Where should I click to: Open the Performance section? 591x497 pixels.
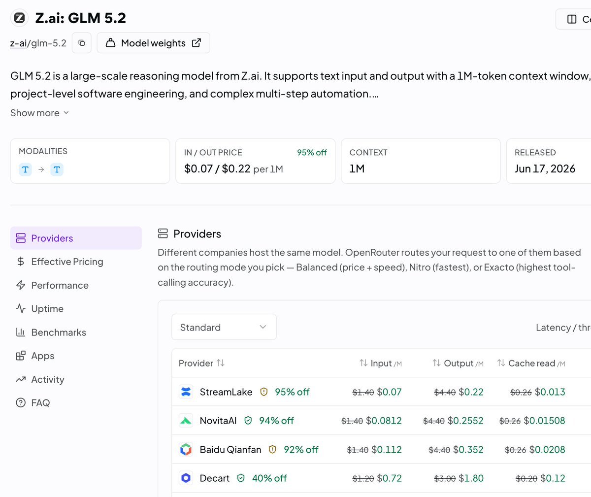point(60,285)
